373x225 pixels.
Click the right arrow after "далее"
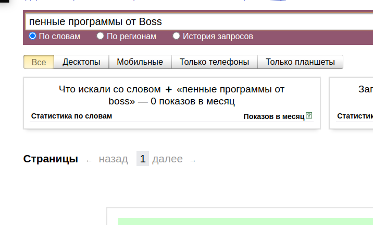click(x=193, y=161)
